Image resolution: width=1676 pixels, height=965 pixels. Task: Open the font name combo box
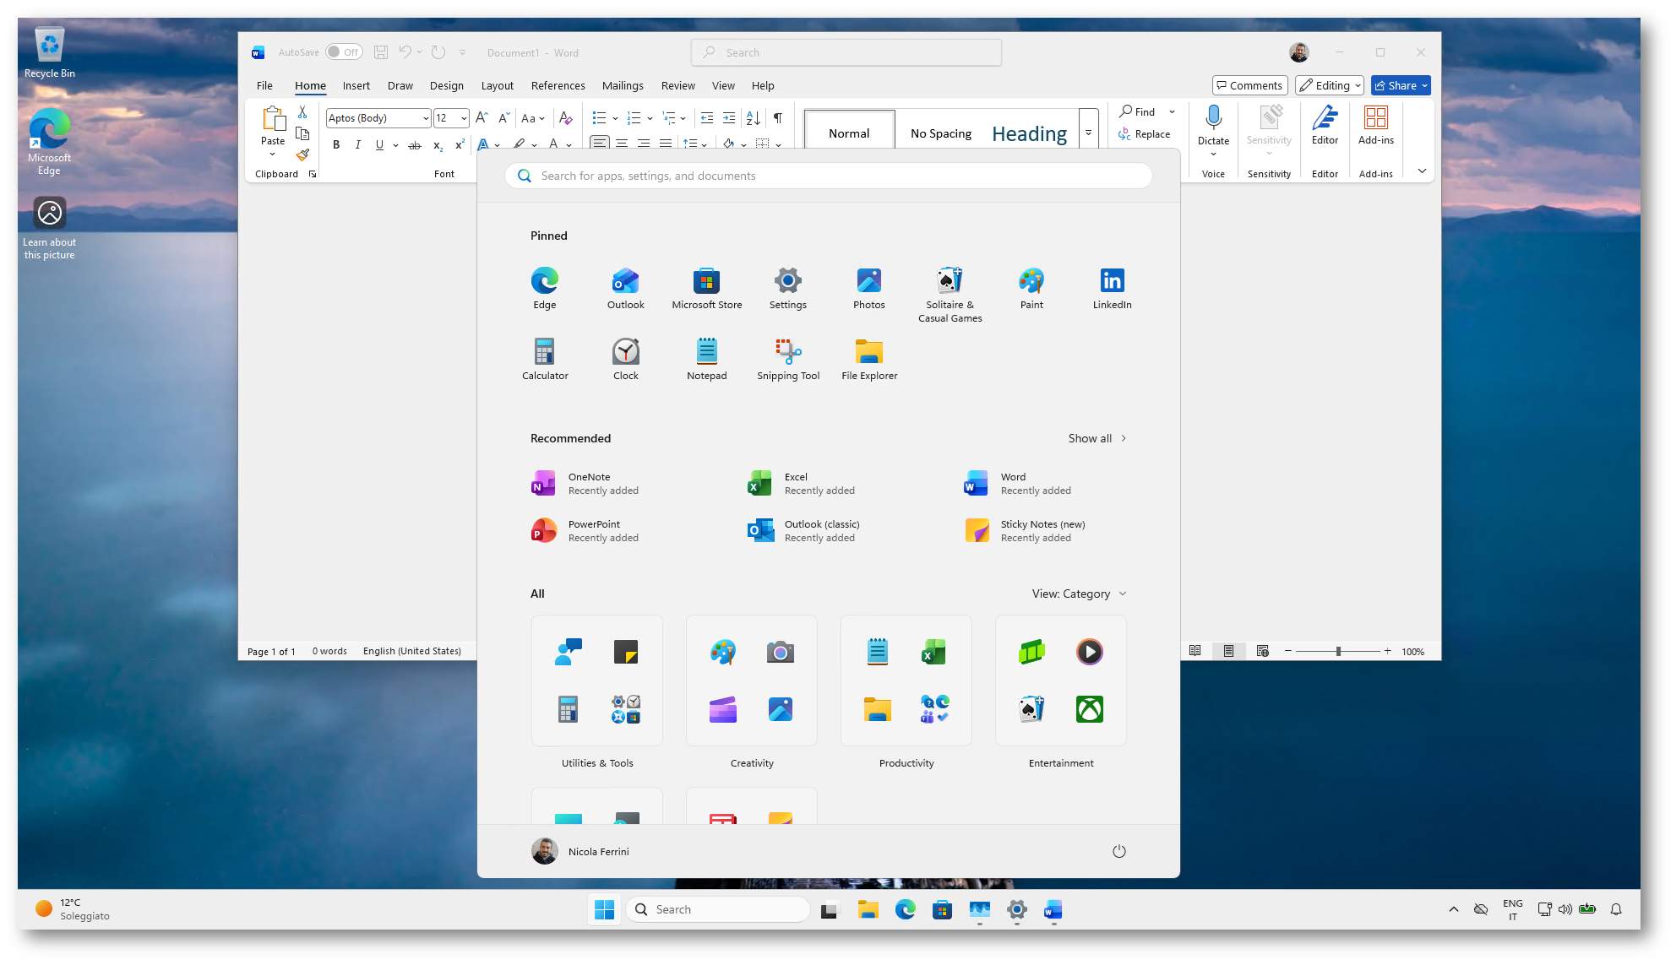click(x=378, y=118)
